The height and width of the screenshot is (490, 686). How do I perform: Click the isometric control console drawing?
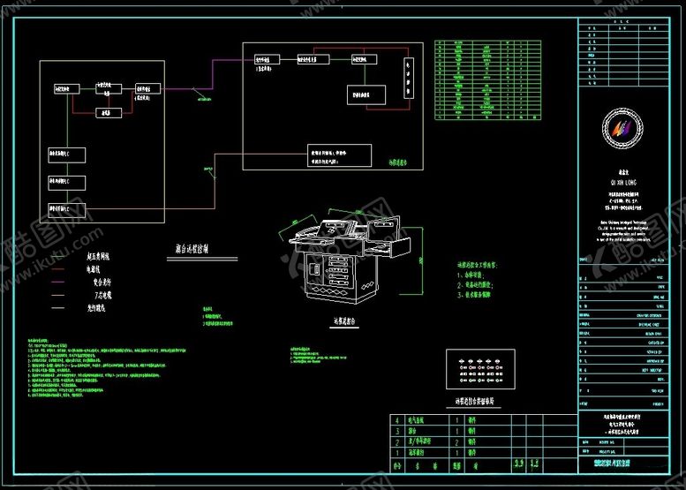tap(346, 262)
